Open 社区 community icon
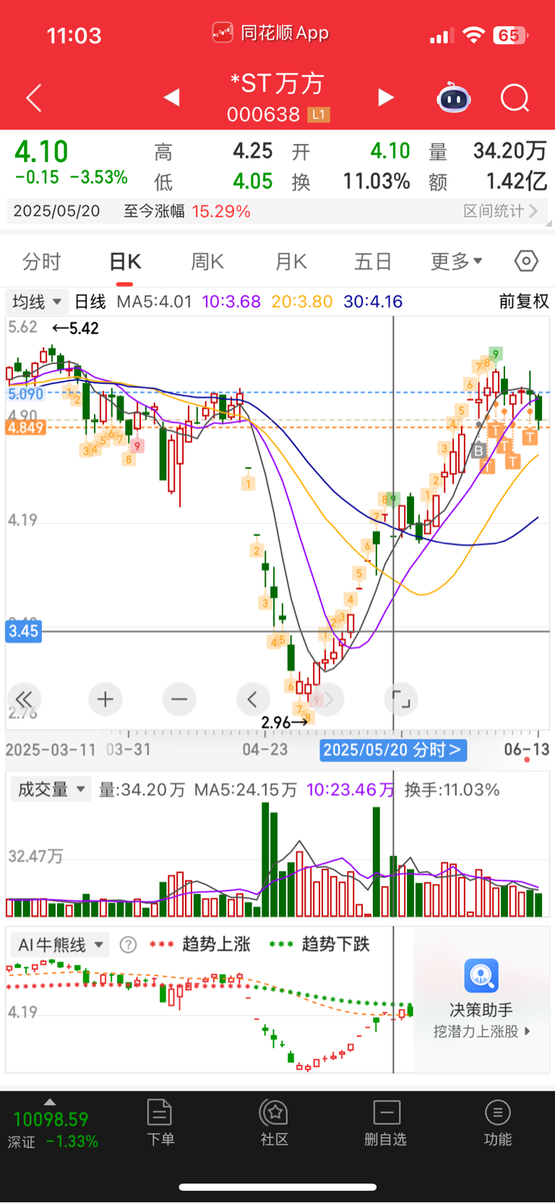 click(x=274, y=1112)
